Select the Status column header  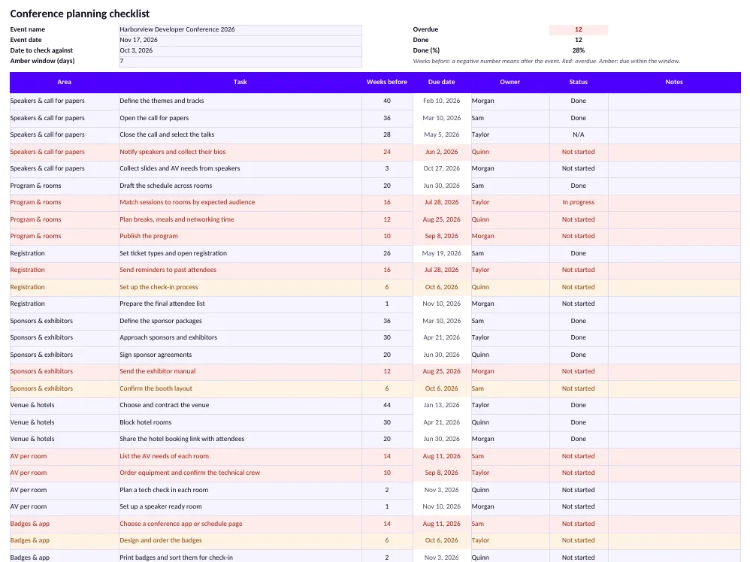[x=579, y=82]
